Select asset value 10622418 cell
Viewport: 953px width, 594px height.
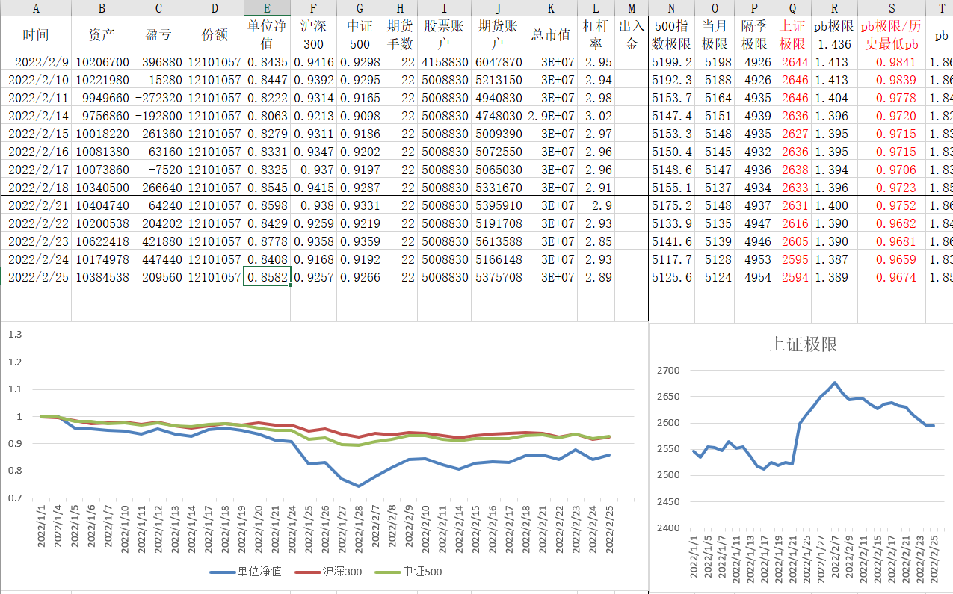click(x=102, y=241)
